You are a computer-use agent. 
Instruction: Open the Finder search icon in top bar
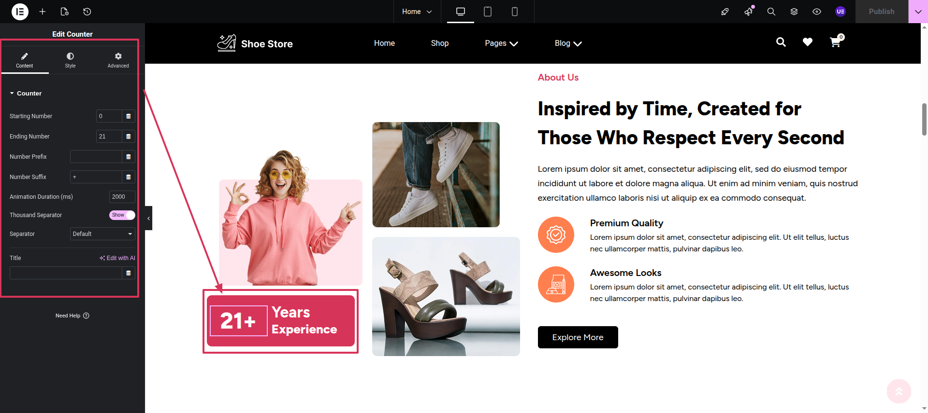coord(771,12)
